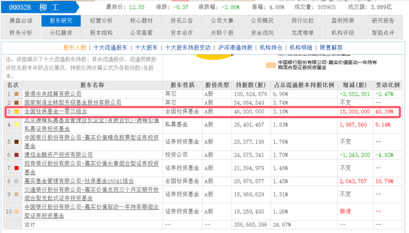Open 龙虎榜单 tab

tap(302, 33)
